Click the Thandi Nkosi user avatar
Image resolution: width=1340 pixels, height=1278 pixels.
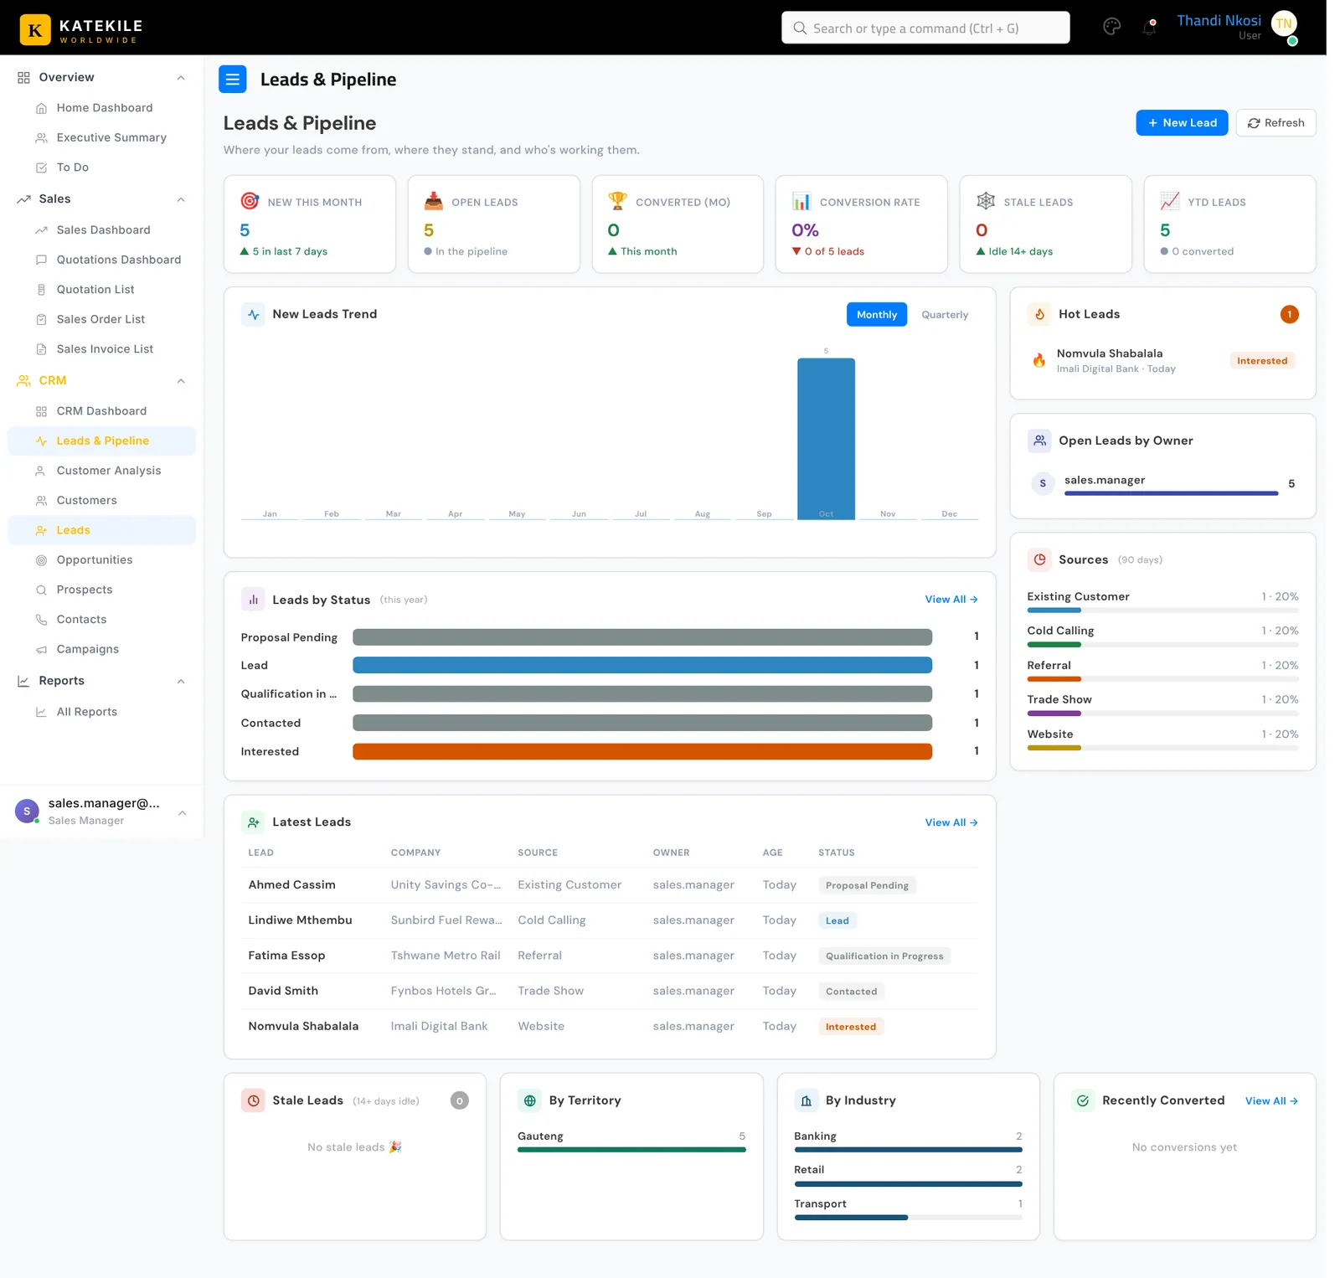1284,24
